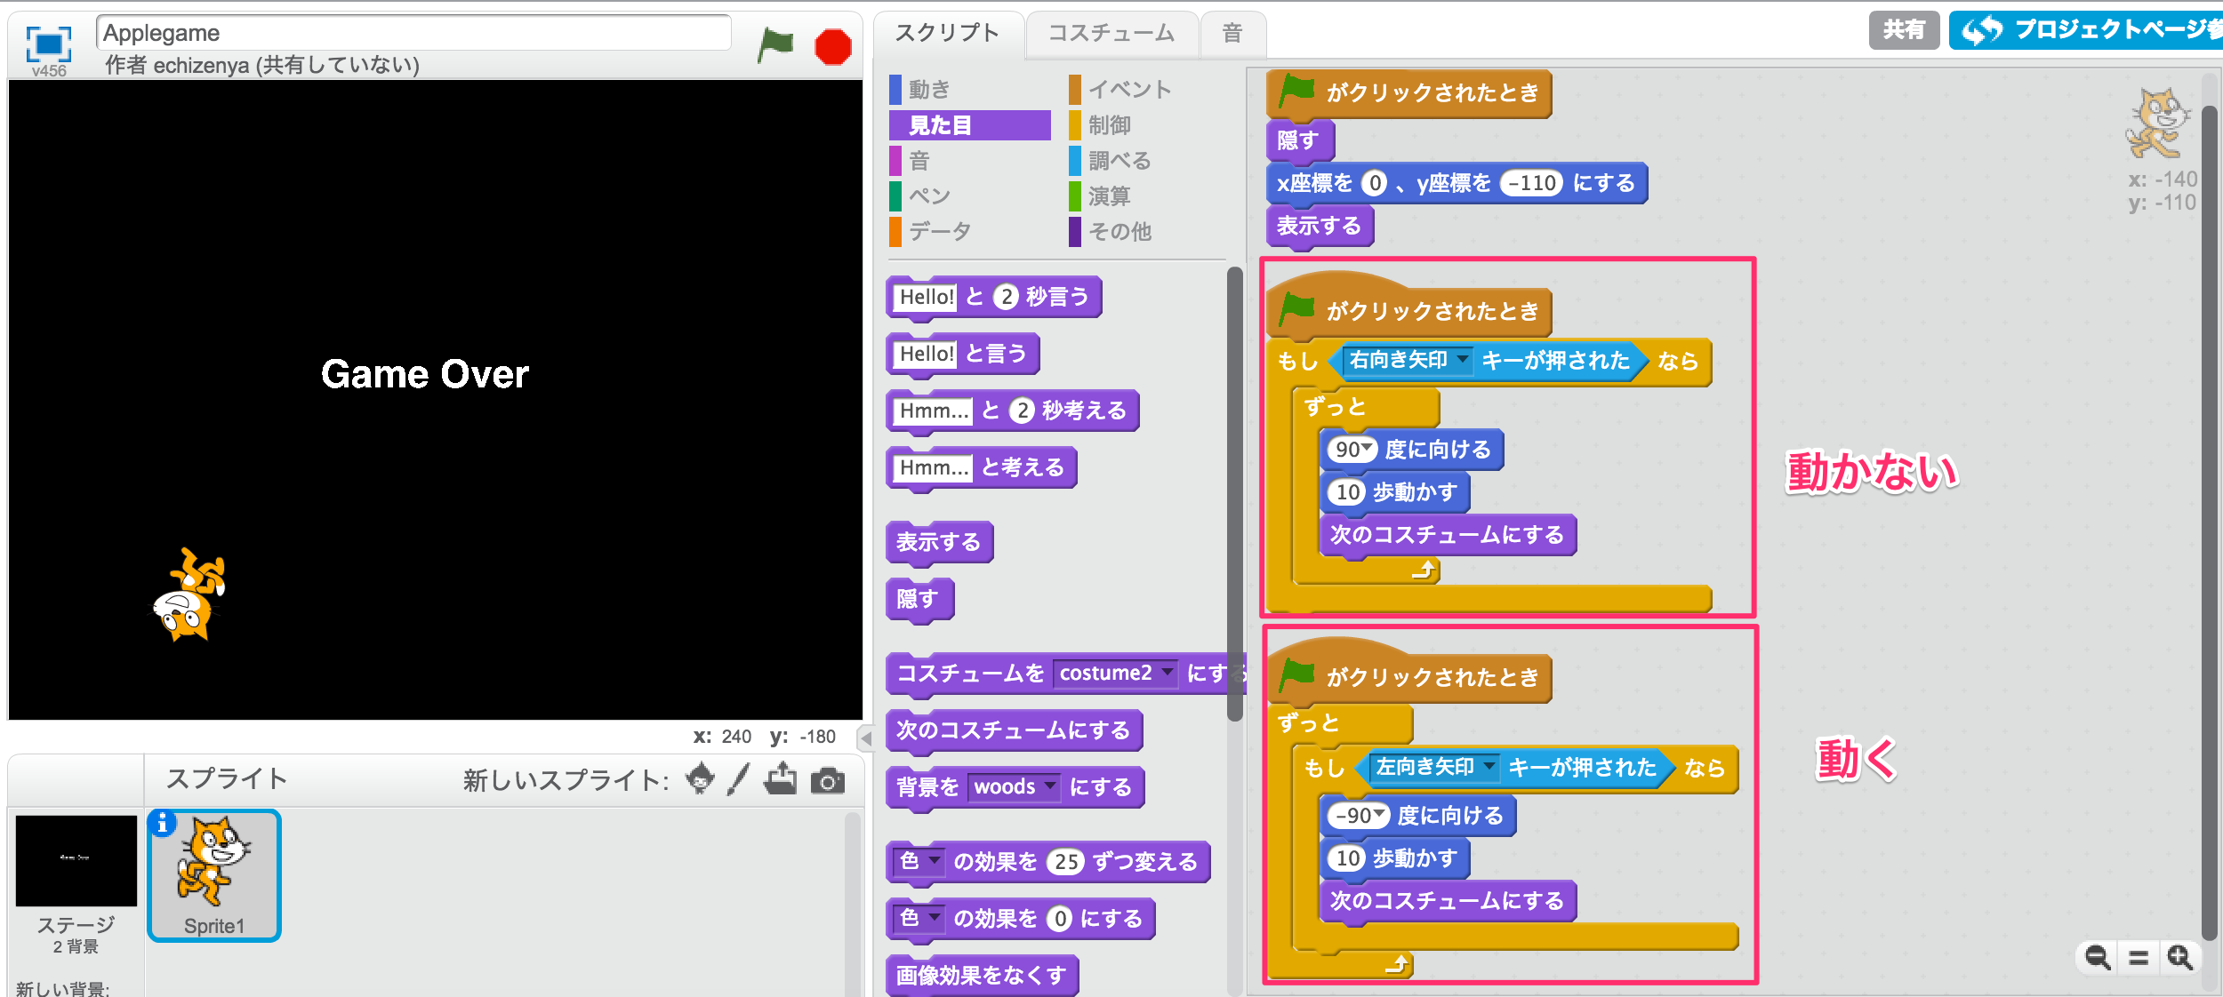The image size is (2223, 997).
Task: Switch to the コスチューム tab
Action: point(1111,33)
